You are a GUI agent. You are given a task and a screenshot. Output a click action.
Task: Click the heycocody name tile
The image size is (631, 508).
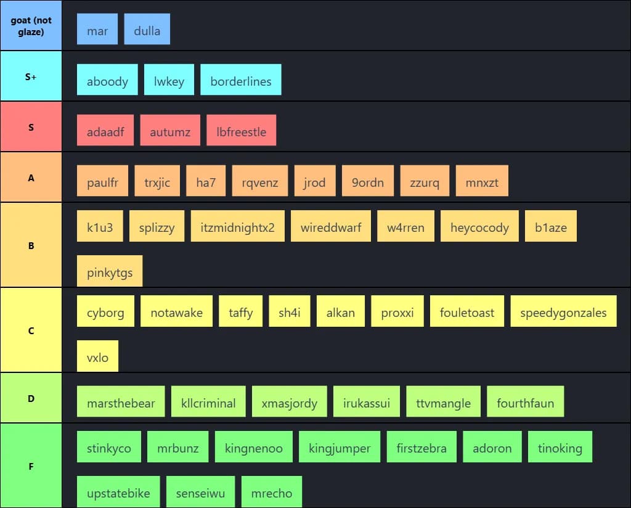point(479,226)
